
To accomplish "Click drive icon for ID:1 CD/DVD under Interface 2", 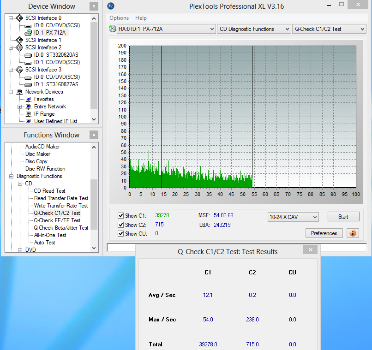I will click(x=28, y=63).
